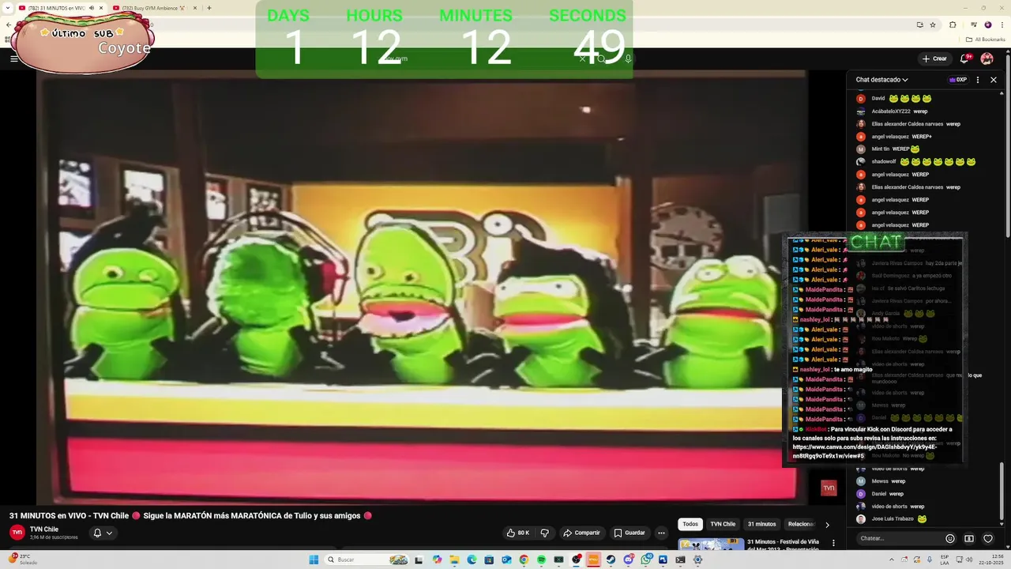The image size is (1011, 569).
Task: Open the emoji picker in chat
Action: [950, 538]
